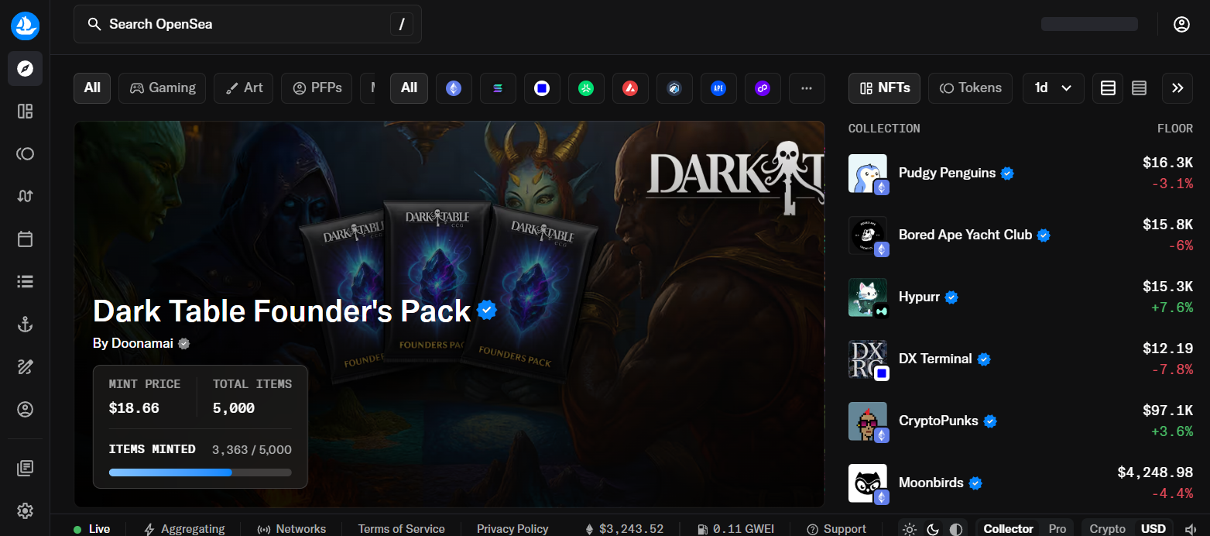Open the 1d timeframe dropdown
The height and width of the screenshot is (536, 1210).
pyautogui.click(x=1053, y=88)
